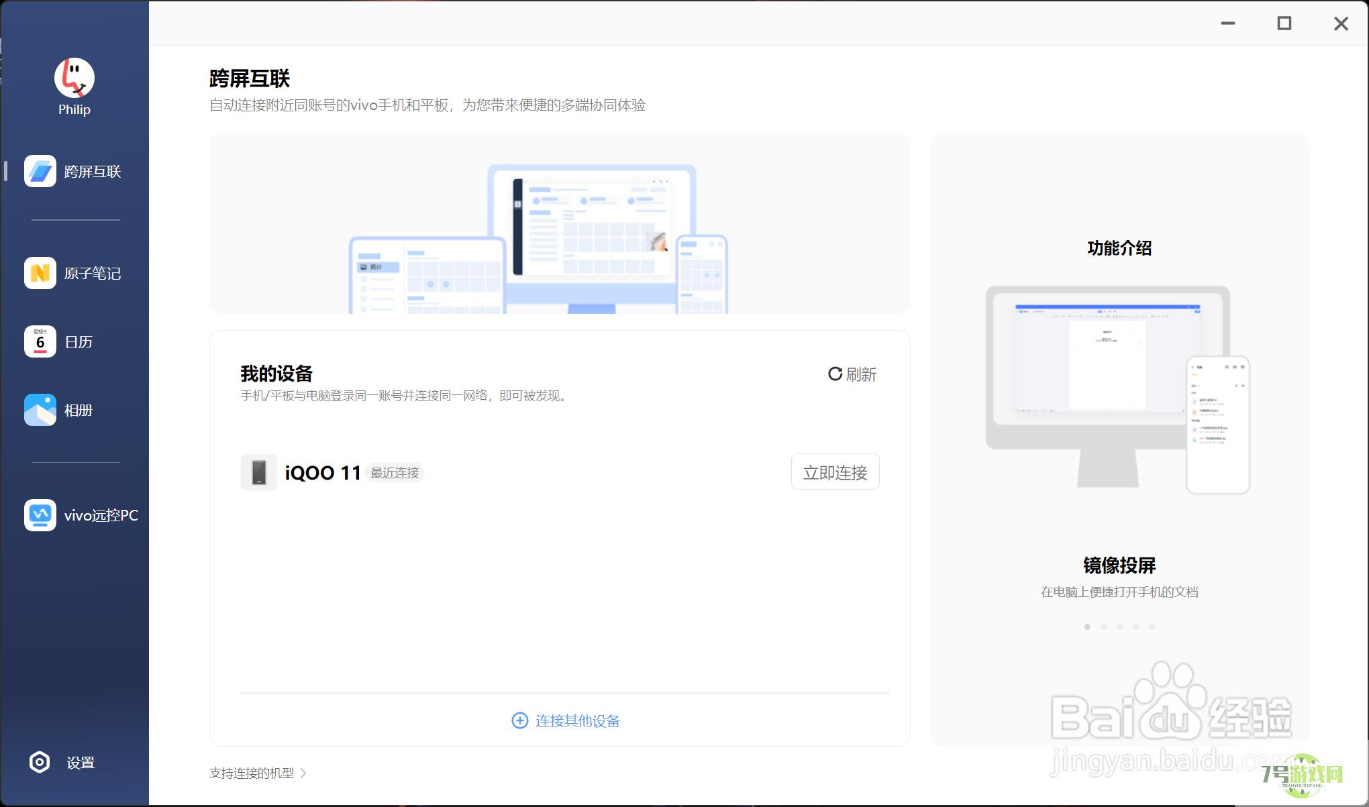Open the 相册 album icon
The width and height of the screenshot is (1369, 807).
pyautogui.click(x=40, y=410)
